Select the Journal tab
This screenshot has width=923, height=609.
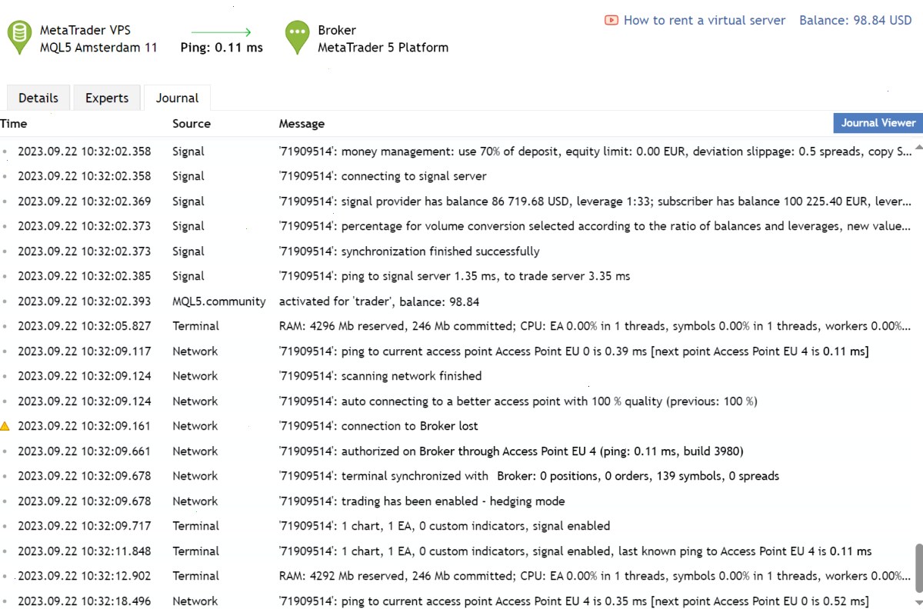click(x=178, y=98)
